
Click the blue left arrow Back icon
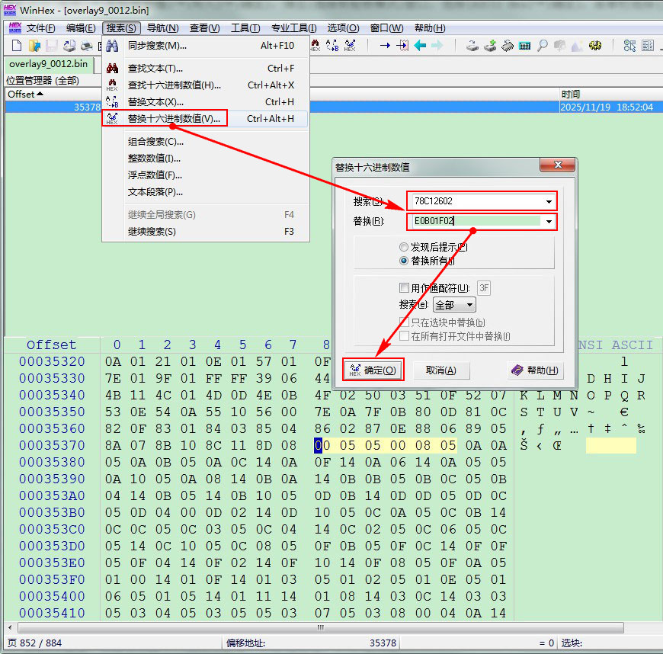[420, 46]
